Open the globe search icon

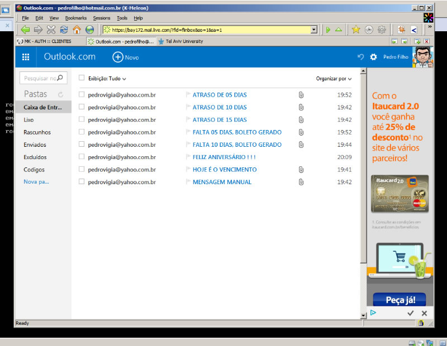click(89, 30)
